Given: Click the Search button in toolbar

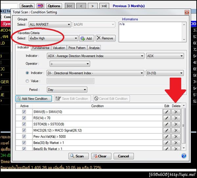Looking at the screenshot, I should pyautogui.click(x=27, y=6).
